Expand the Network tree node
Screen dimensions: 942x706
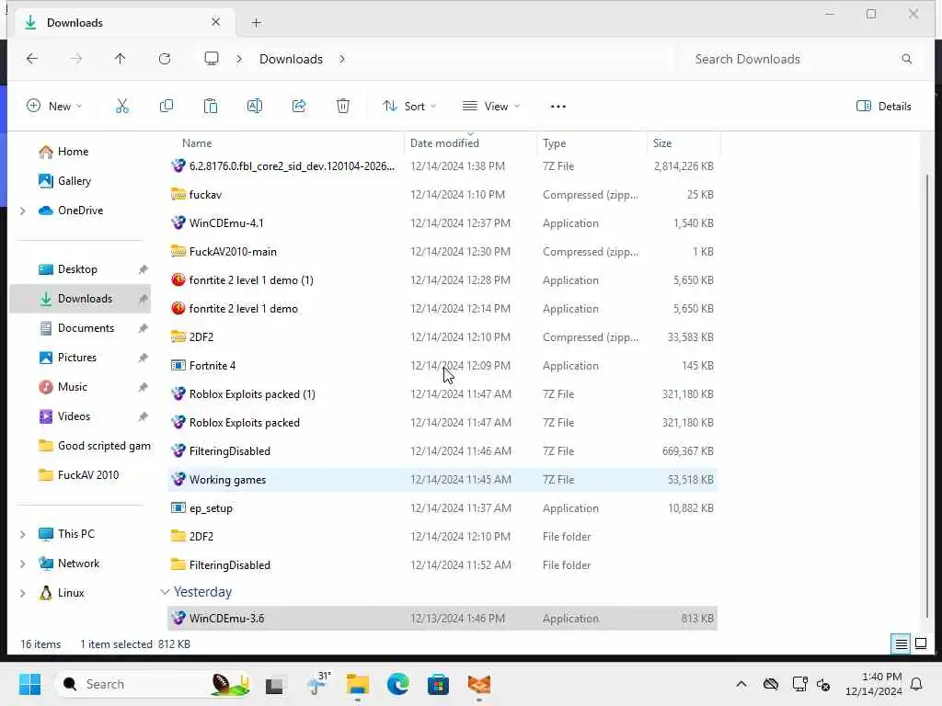tap(23, 564)
